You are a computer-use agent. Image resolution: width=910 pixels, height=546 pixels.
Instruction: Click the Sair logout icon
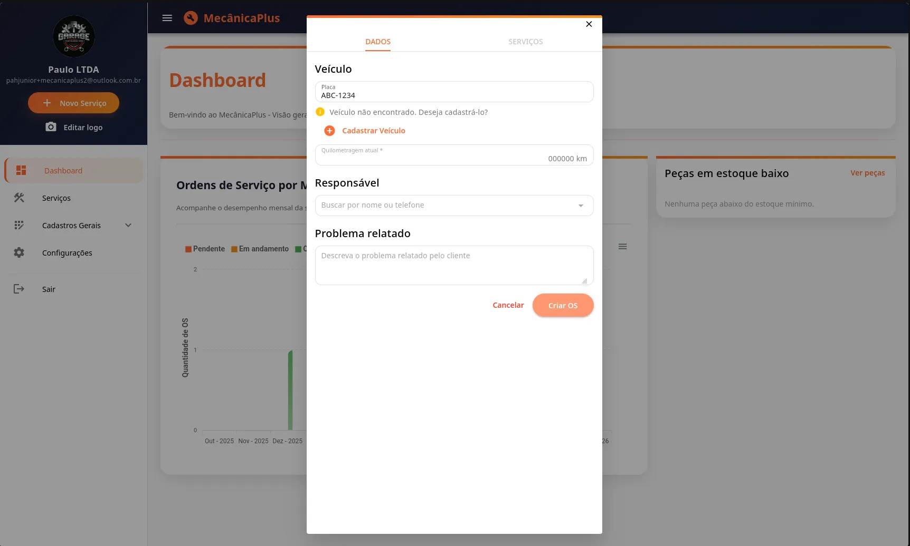pos(19,289)
